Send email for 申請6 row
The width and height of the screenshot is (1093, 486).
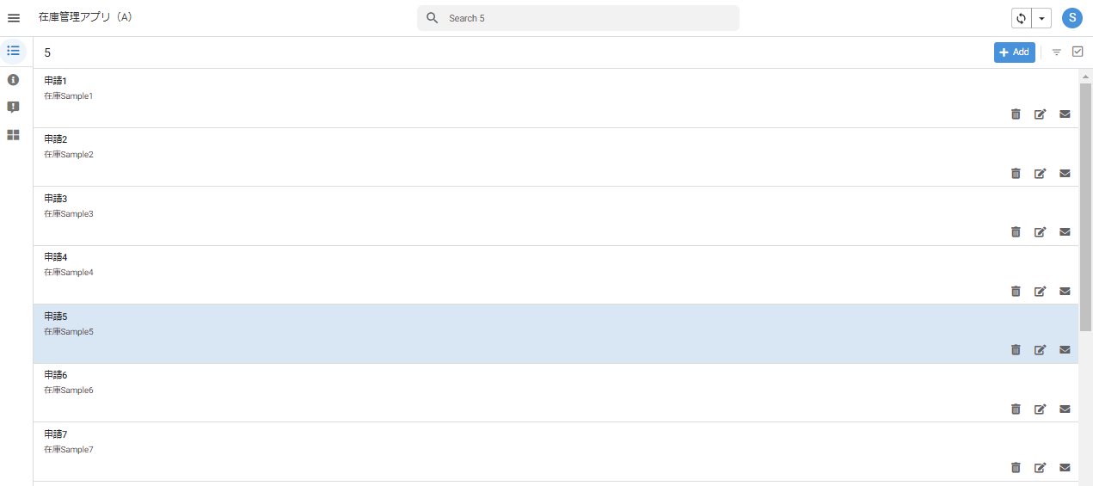1065,409
